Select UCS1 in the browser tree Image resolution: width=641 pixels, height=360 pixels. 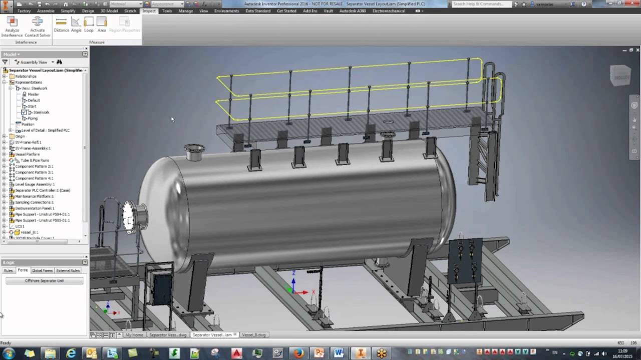pos(19,226)
